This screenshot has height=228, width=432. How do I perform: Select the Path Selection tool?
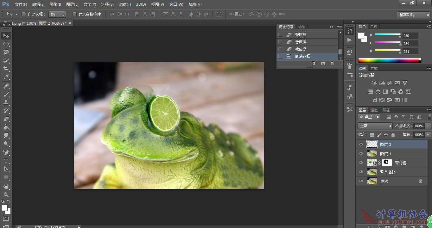pyautogui.click(x=6, y=169)
